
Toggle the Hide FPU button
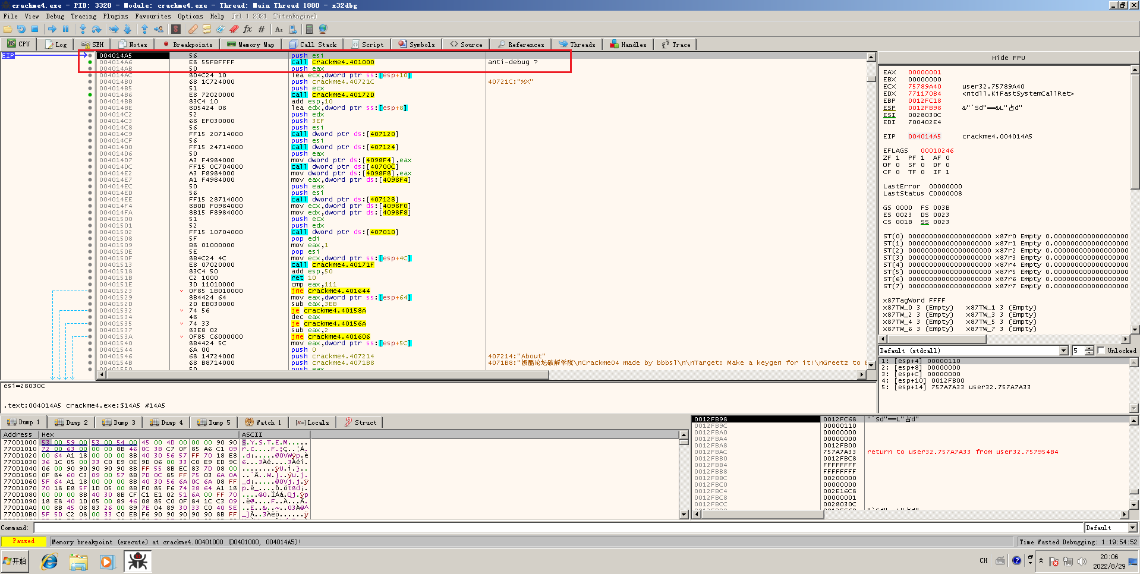(1008, 58)
